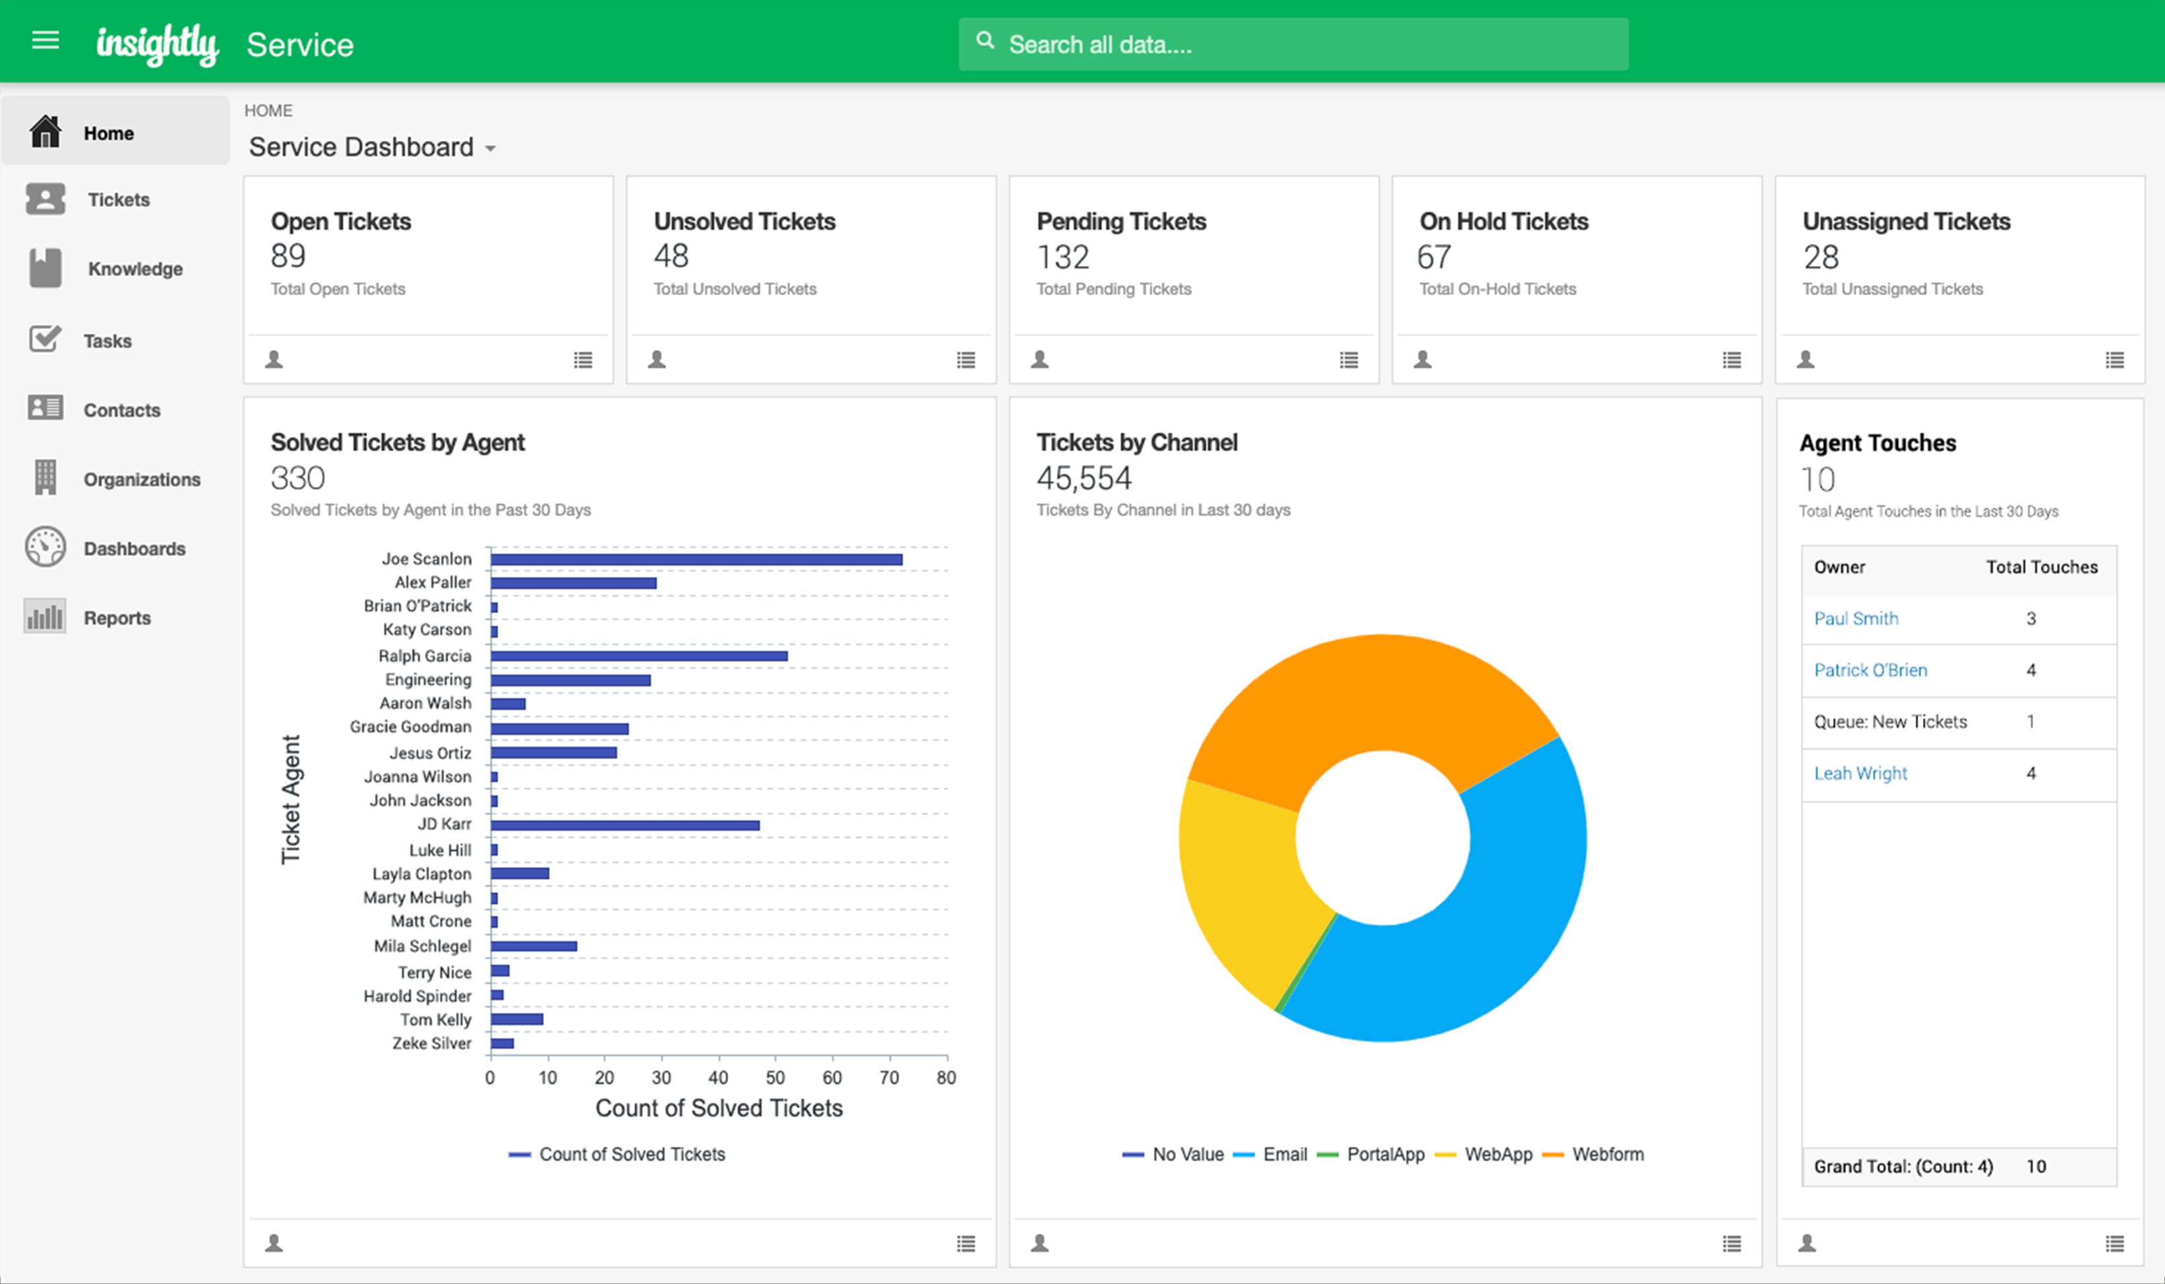
Task: Click the Search all data field
Action: point(1293,44)
